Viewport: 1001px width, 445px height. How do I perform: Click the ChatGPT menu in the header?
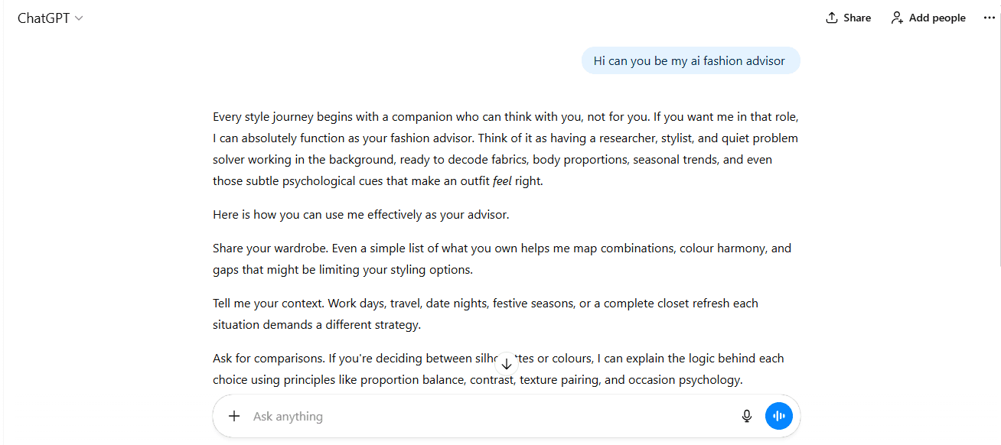coord(51,17)
